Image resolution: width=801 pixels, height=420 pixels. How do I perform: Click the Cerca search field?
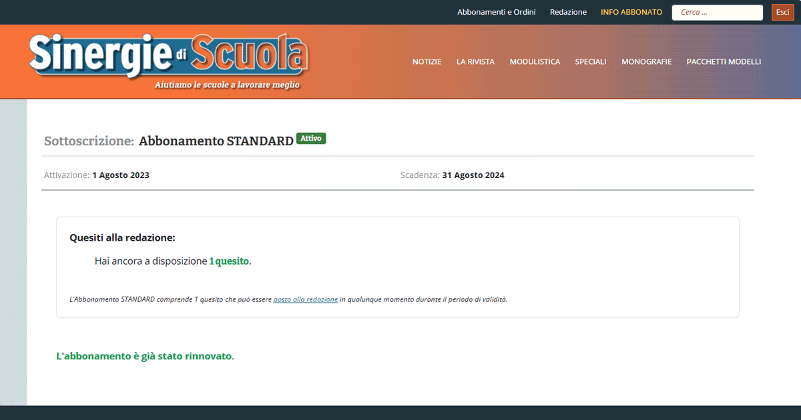point(717,13)
